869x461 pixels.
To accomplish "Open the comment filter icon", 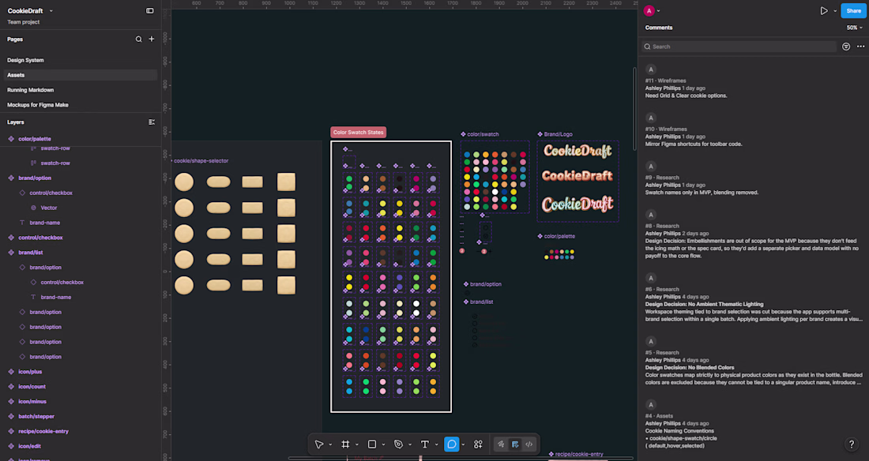I will click(x=846, y=47).
